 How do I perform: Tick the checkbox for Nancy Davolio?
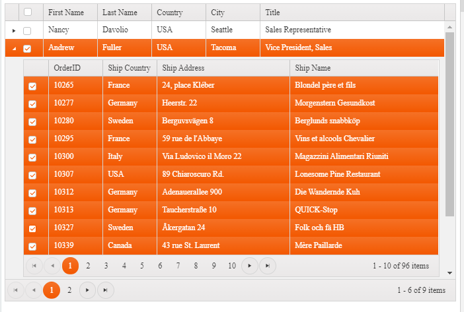27,30
